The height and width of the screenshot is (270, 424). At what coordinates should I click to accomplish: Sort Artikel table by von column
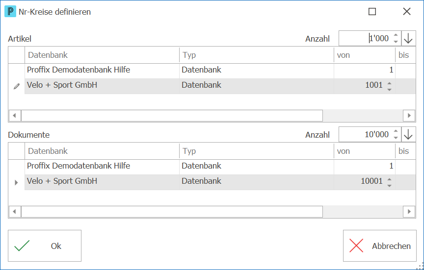(x=365, y=55)
